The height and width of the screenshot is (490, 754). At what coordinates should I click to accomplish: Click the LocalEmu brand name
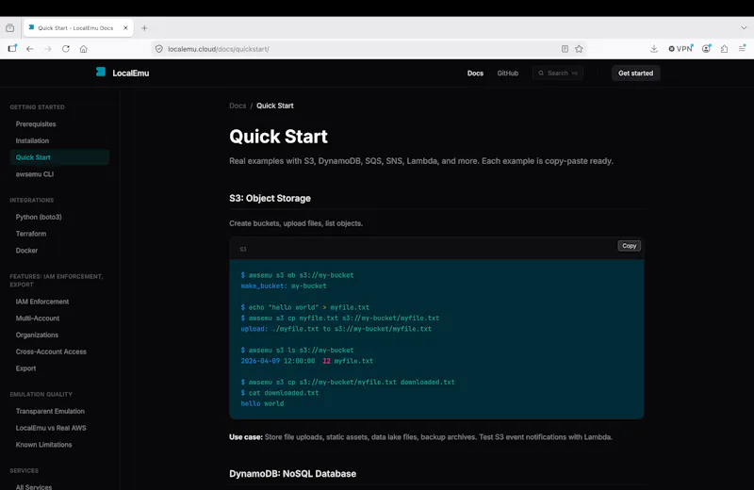pyautogui.click(x=131, y=73)
